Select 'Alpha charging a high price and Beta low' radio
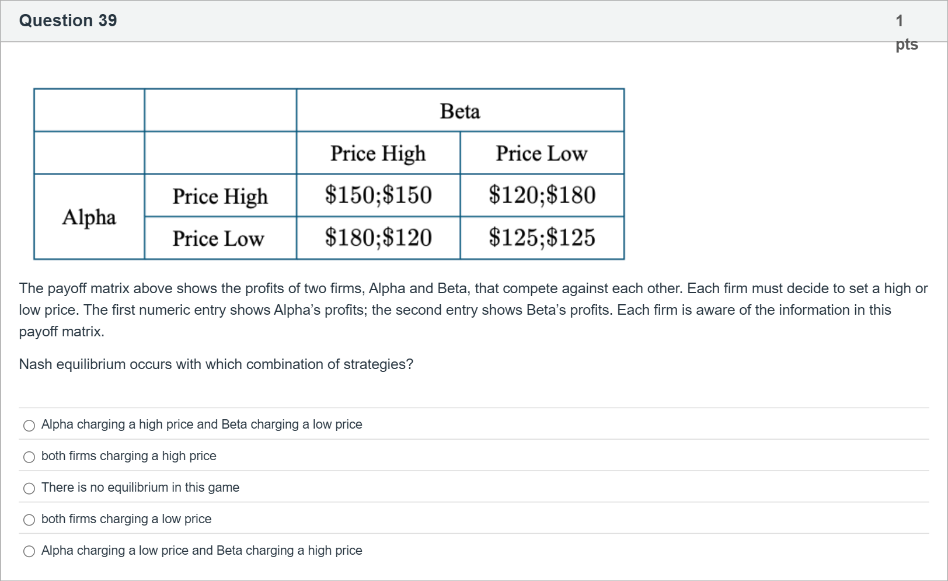The image size is (948, 581). pos(29,426)
